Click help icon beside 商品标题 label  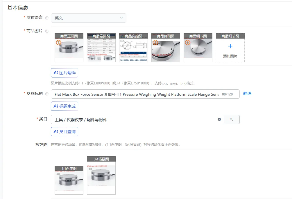(47, 94)
